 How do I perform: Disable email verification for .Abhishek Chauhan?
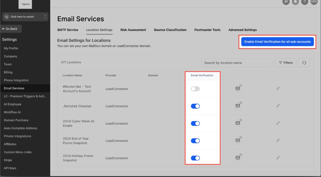pos(195,106)
